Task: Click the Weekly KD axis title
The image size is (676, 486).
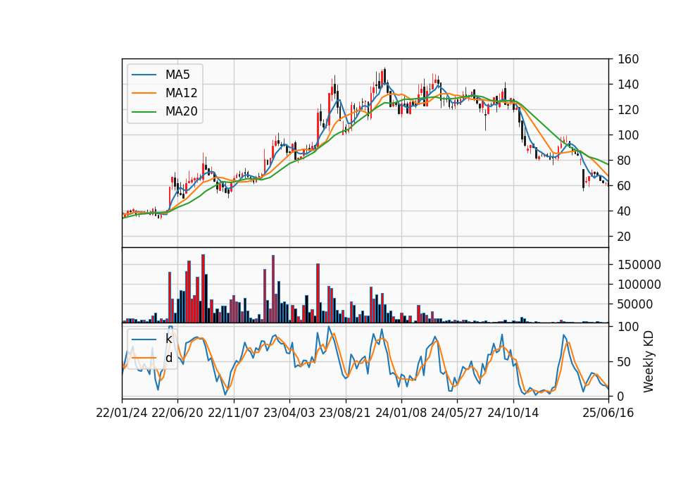Action: [649, 361]
